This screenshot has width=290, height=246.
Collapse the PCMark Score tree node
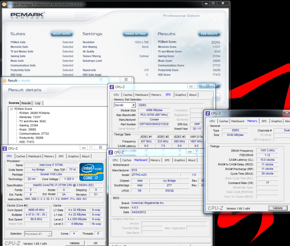[x=11, y=109]
